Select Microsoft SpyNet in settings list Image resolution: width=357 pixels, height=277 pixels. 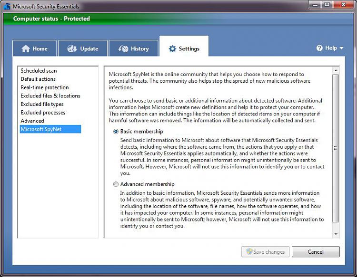pyautogui.click(x=50, y=129)
